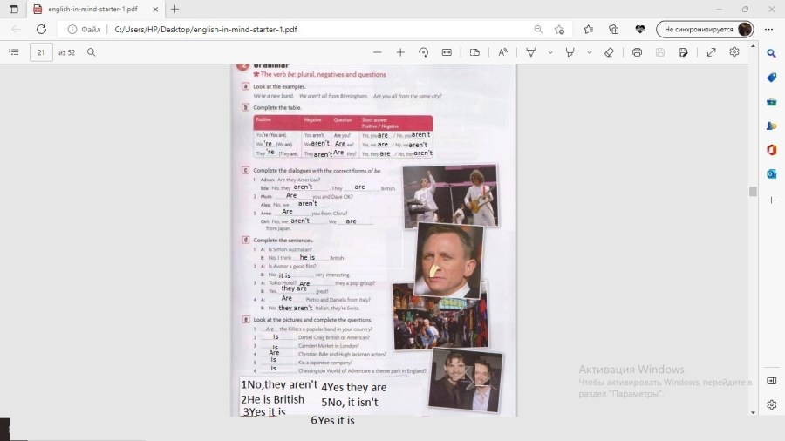Print the PDF document
Viewport: 785px width, 441px height.
point(638,52)
